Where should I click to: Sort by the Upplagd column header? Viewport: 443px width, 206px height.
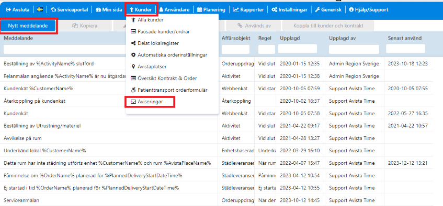click(290, 38)
